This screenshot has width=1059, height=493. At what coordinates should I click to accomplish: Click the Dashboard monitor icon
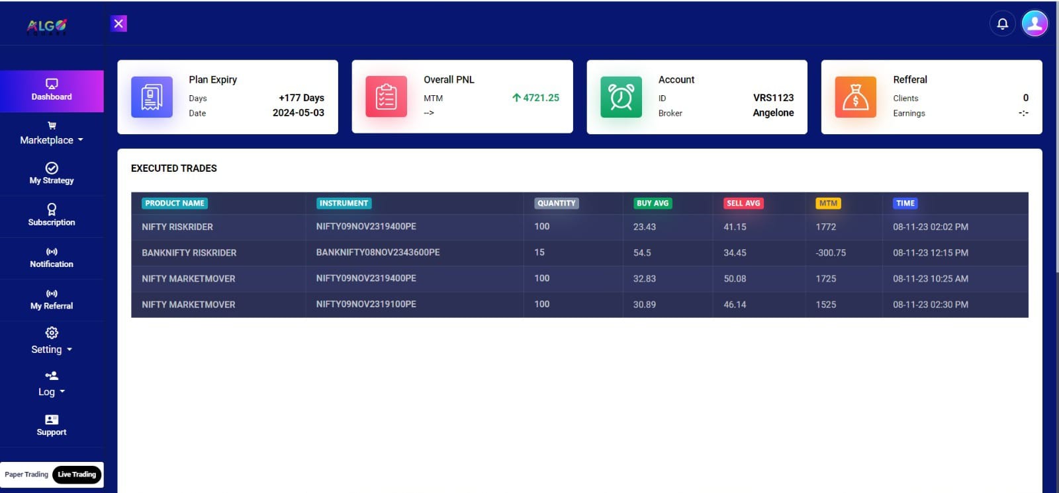click(x=52, y=83)
